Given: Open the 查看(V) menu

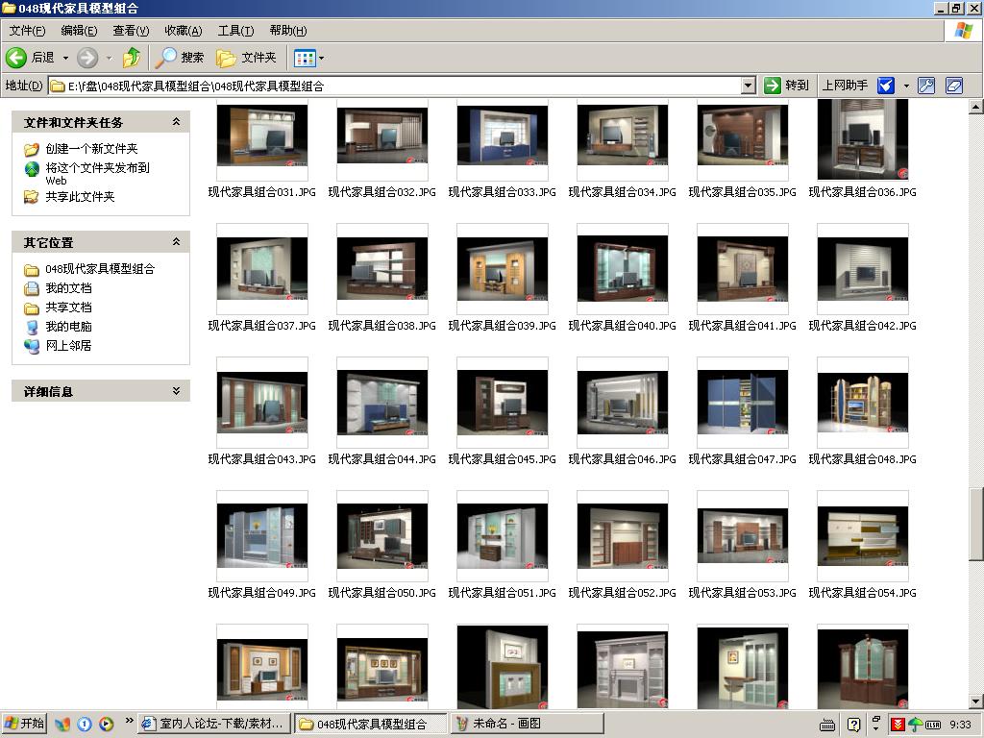Looking at the screenshot, I should click(x=131, y=31).
